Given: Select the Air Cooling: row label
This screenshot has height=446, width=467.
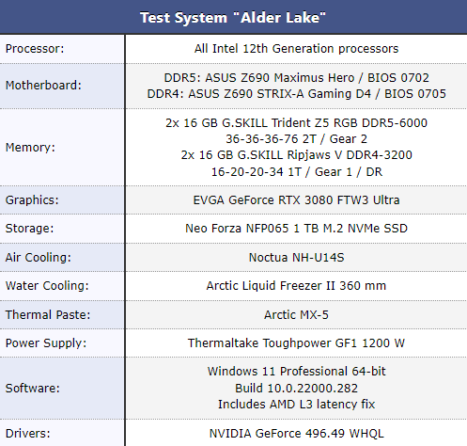Looking at the screenshot, I should 39,258.
